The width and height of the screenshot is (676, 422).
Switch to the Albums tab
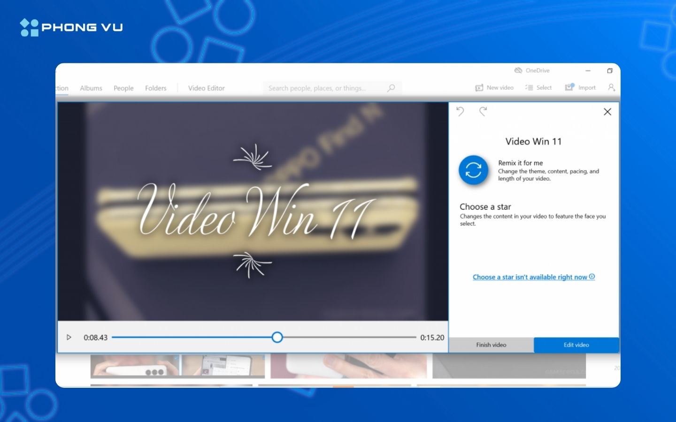pyautogui.click(x=91, y=88)
